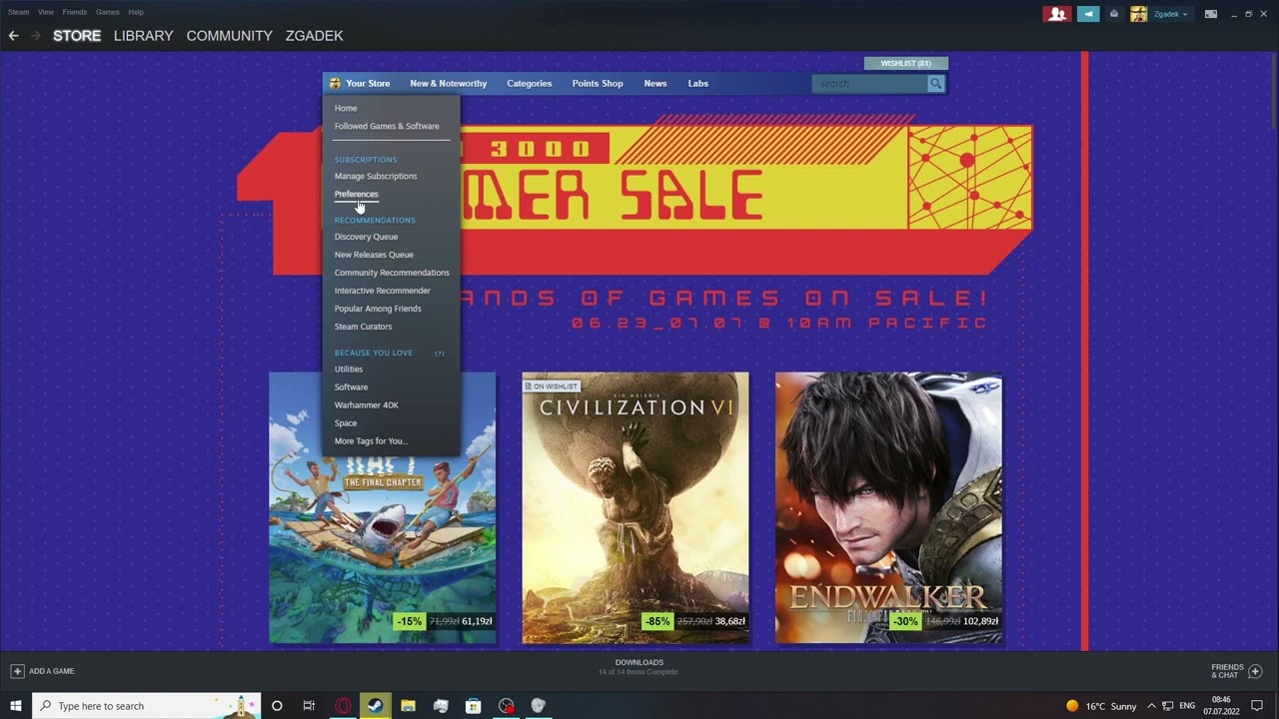Screen dimensions: 1279x719
Task: Open Popular Among Friends
Action: coord(378,309)
